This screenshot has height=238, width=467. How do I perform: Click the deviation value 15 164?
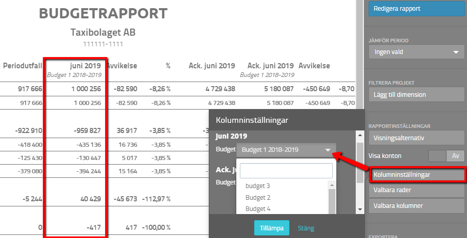coord(128,171)
